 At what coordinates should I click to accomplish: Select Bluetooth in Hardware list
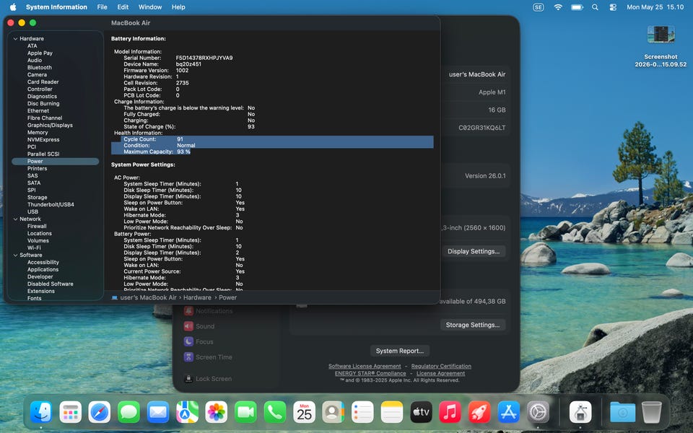coord(39,68)
